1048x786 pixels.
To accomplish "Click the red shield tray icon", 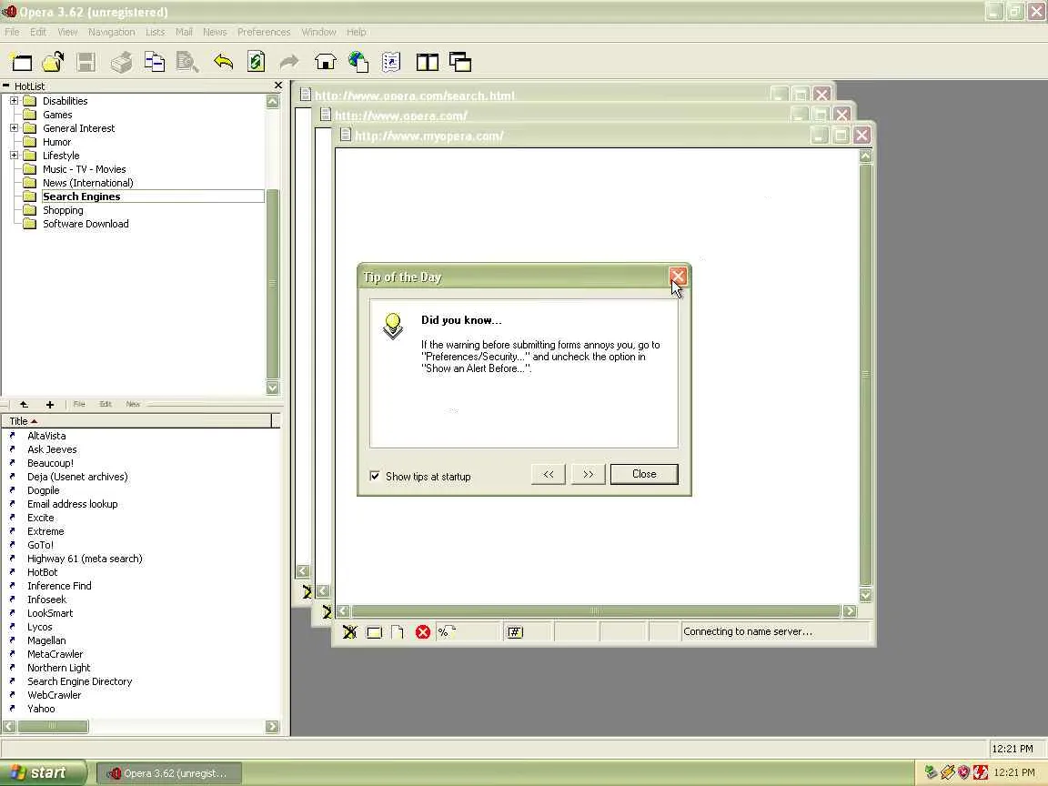I will coord(963,772).
